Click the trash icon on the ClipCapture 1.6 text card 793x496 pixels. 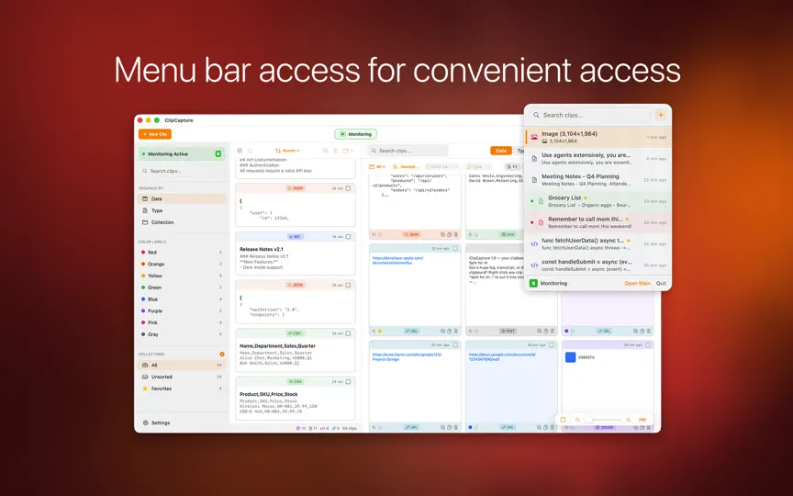[x=553, y=331]
